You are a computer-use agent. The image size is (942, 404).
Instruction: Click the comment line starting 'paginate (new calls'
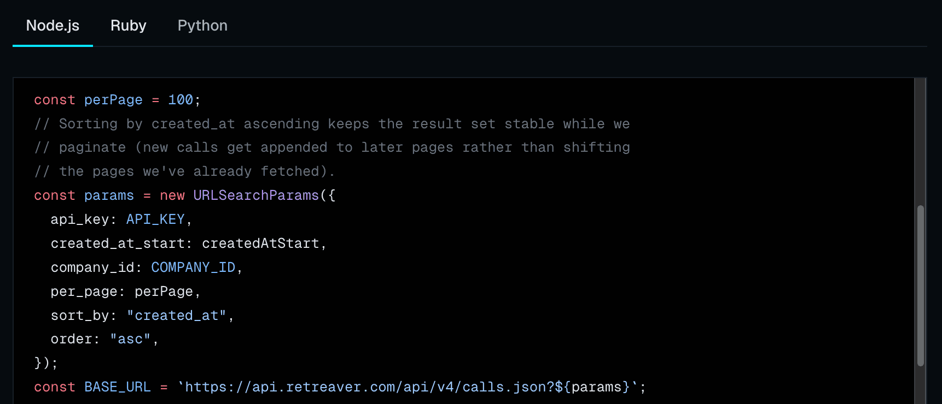click(332, 147)
